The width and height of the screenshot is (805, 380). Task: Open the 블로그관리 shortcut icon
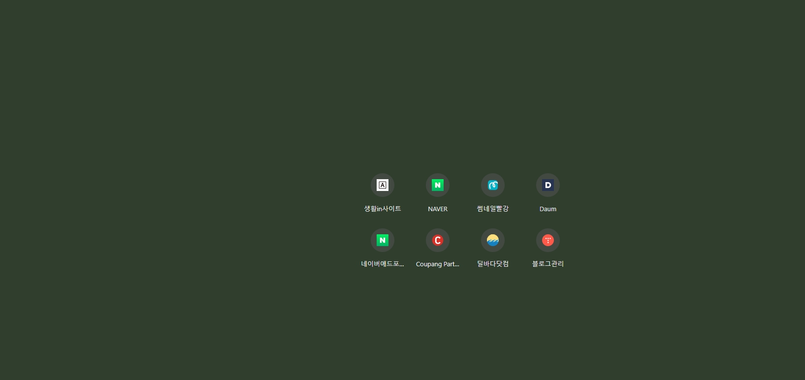click(548, 240)
